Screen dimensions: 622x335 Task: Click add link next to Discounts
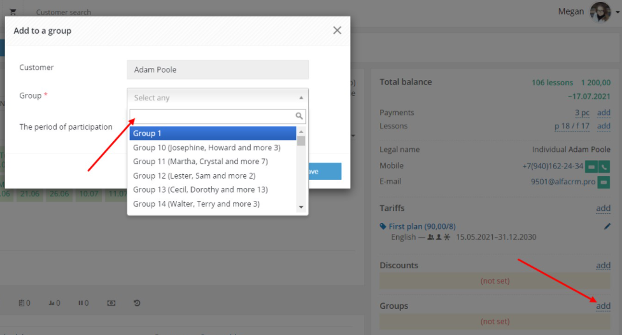tap(603, 265)
